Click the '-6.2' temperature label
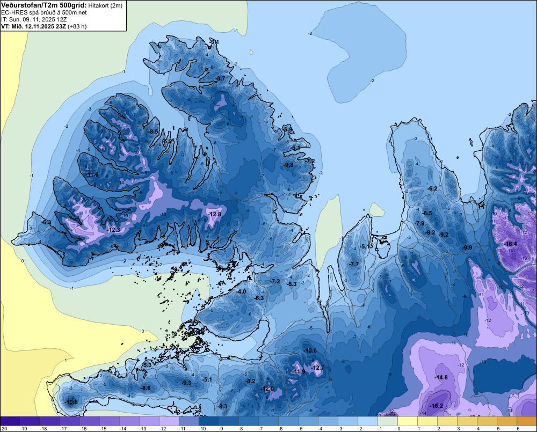 tap(432, 188)
